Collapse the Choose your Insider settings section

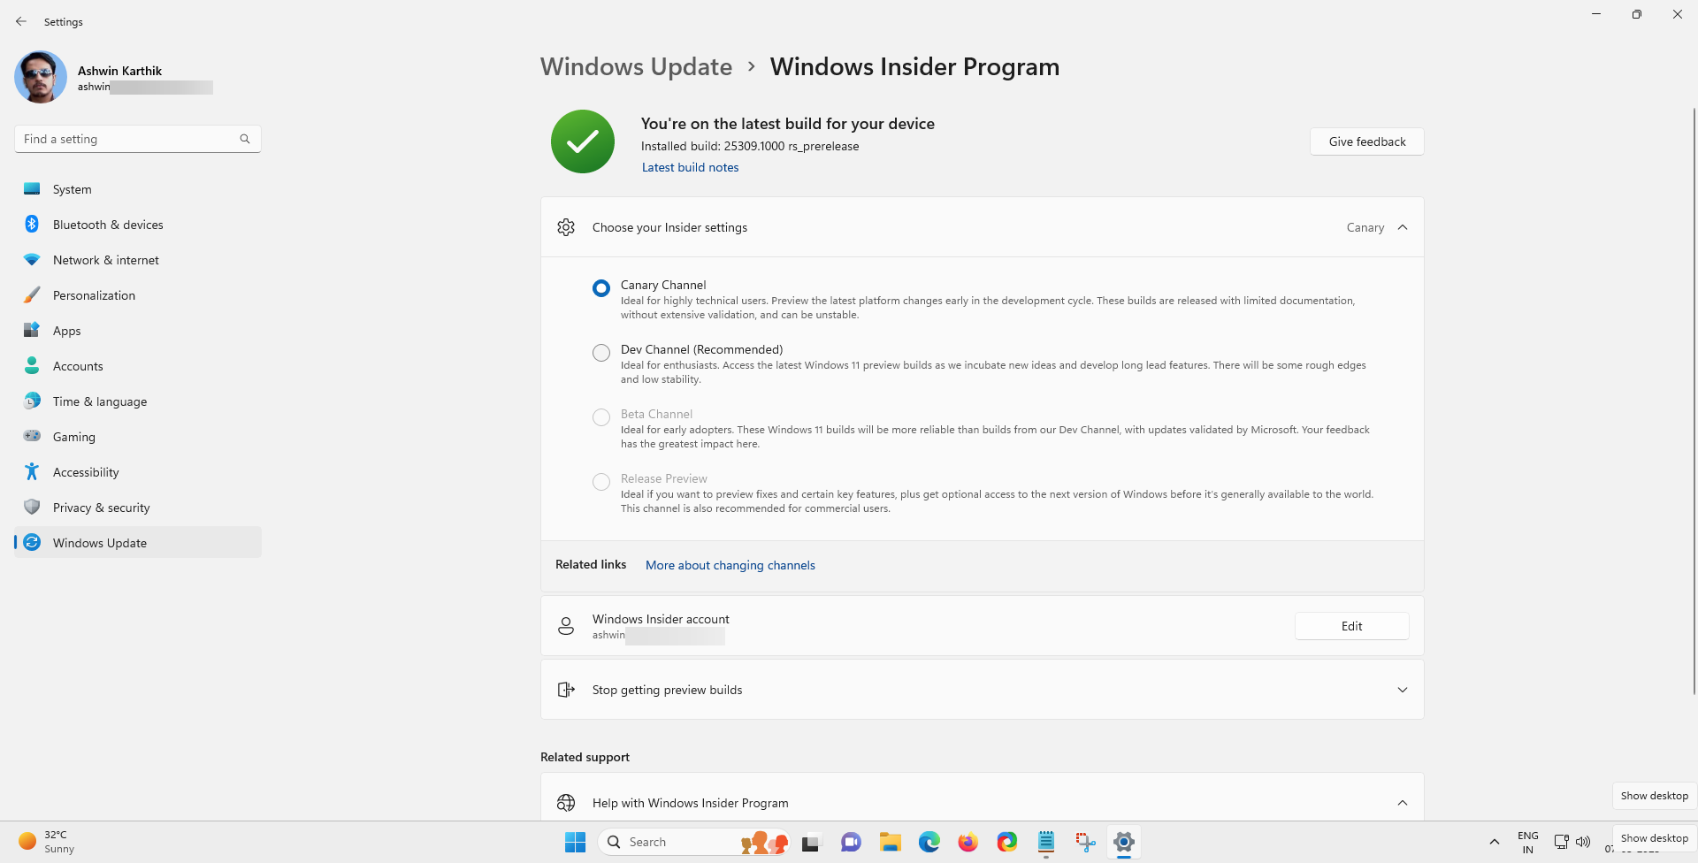[x=1403, y=227]
